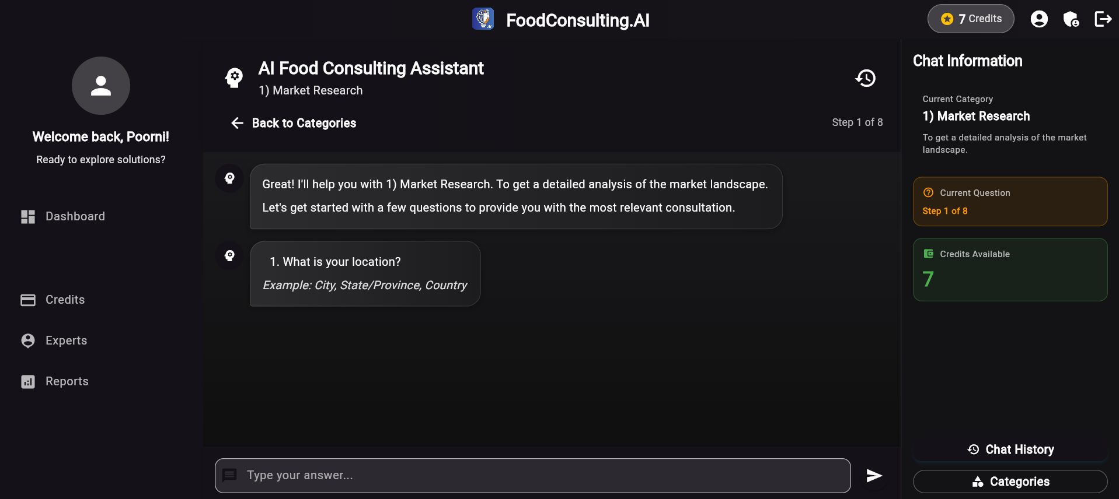The width and height of the screenshot is (1119, 499).
Task: Click the Categories icon on the bottom-right button
Action: point(977,482)
